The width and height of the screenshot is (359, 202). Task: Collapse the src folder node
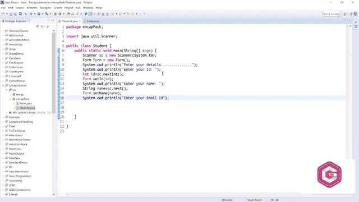(7, 90)
